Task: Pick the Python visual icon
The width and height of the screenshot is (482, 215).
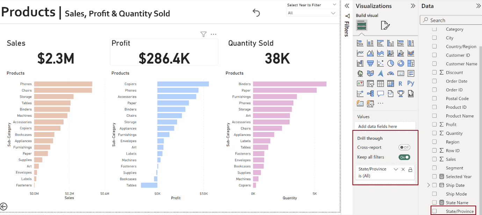Action: tap(411, 84)
